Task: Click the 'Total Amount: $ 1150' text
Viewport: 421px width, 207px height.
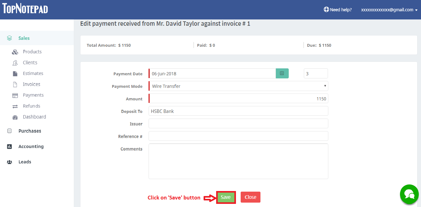Action: (109, 45)
